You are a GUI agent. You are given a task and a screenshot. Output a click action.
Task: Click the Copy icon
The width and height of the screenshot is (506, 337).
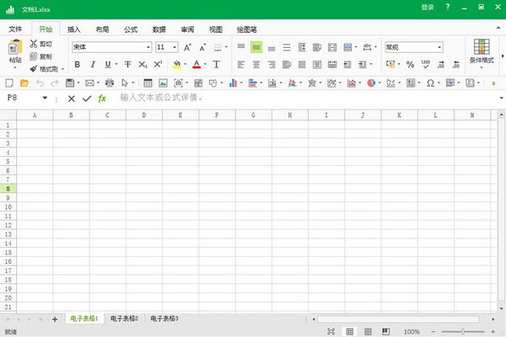click(34, 56)
